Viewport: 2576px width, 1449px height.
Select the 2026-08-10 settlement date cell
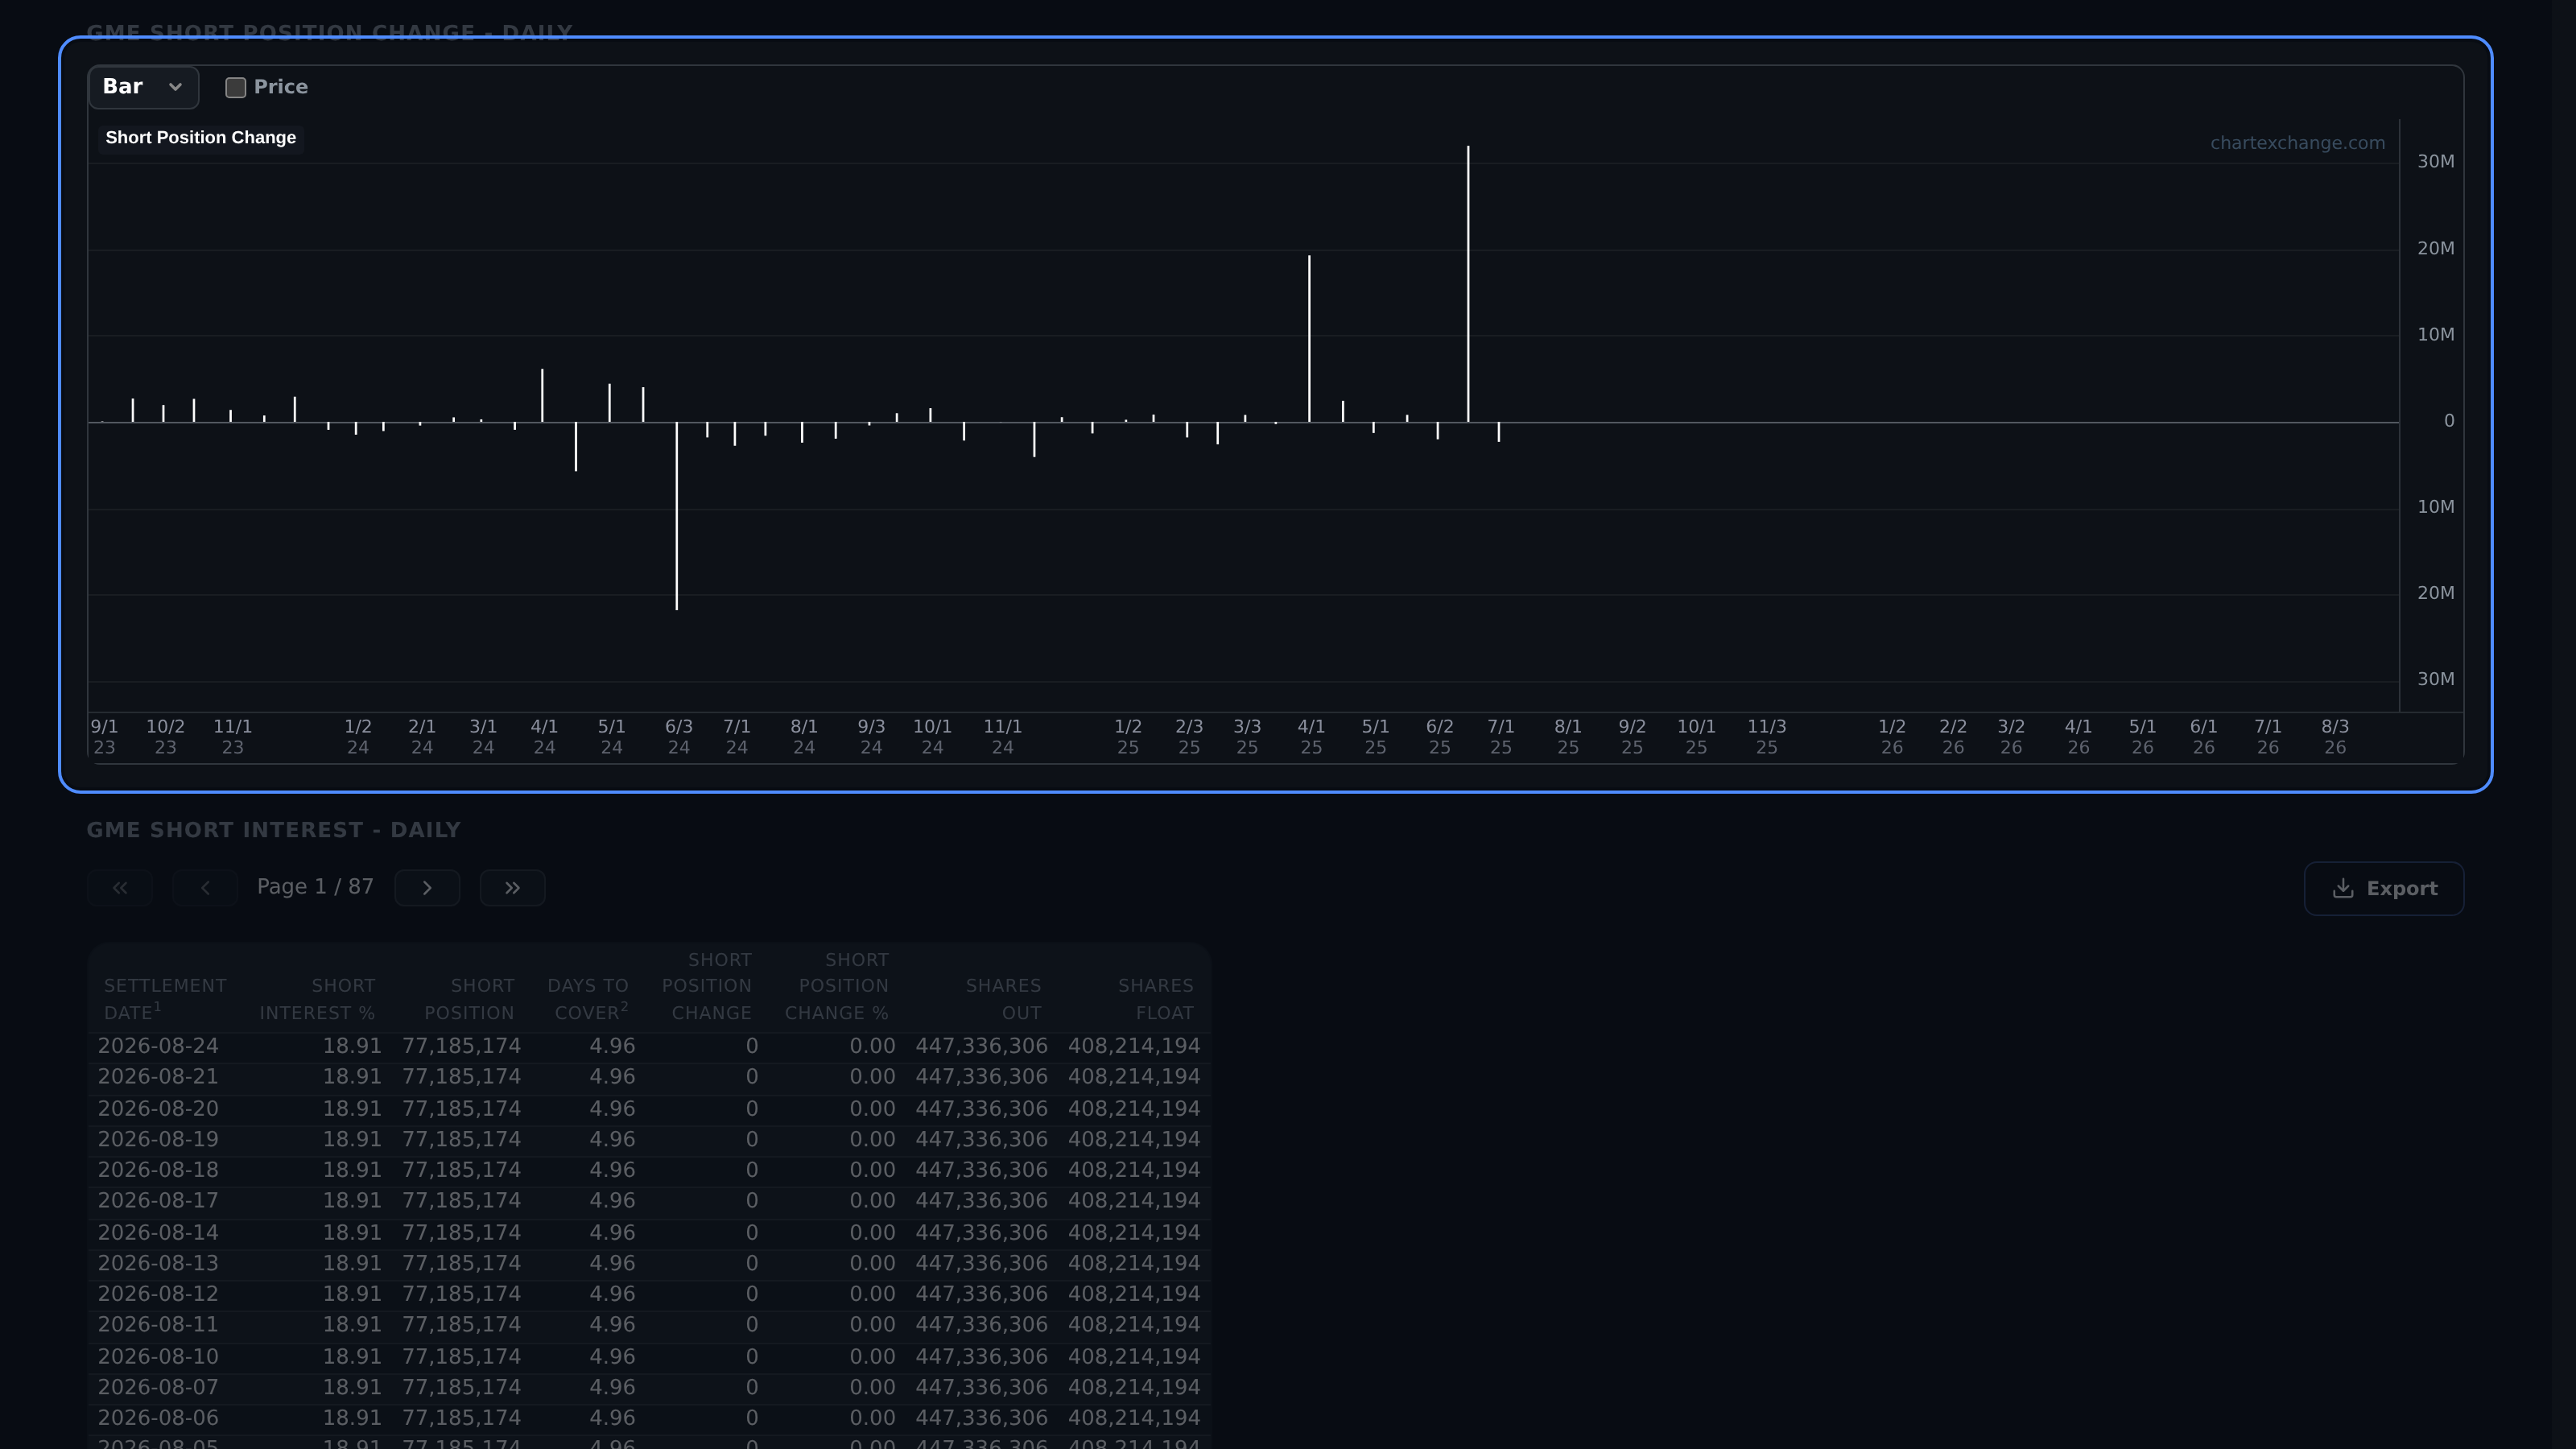(x=158, y=1357)
